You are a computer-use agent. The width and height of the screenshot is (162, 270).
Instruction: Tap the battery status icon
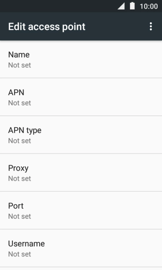click(x=132, y=6)
